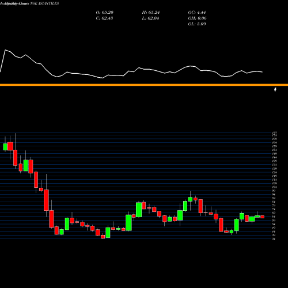Click the 34 price axis label
The image size is (288, 288).
click(274, 239)
